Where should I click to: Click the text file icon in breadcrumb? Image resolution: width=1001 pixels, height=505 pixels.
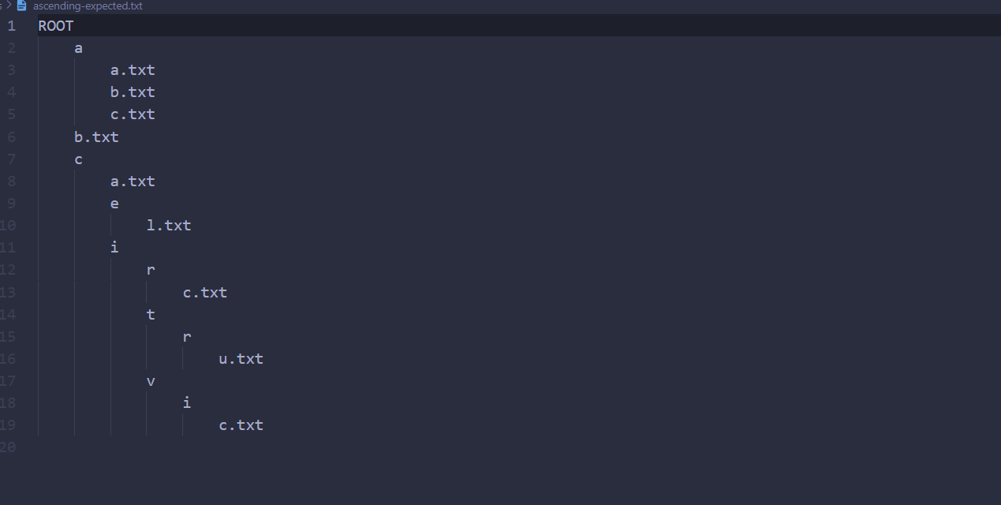click(22, 6)
